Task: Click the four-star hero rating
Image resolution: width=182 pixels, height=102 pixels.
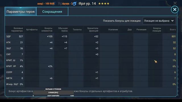Action: coord(104,4)
